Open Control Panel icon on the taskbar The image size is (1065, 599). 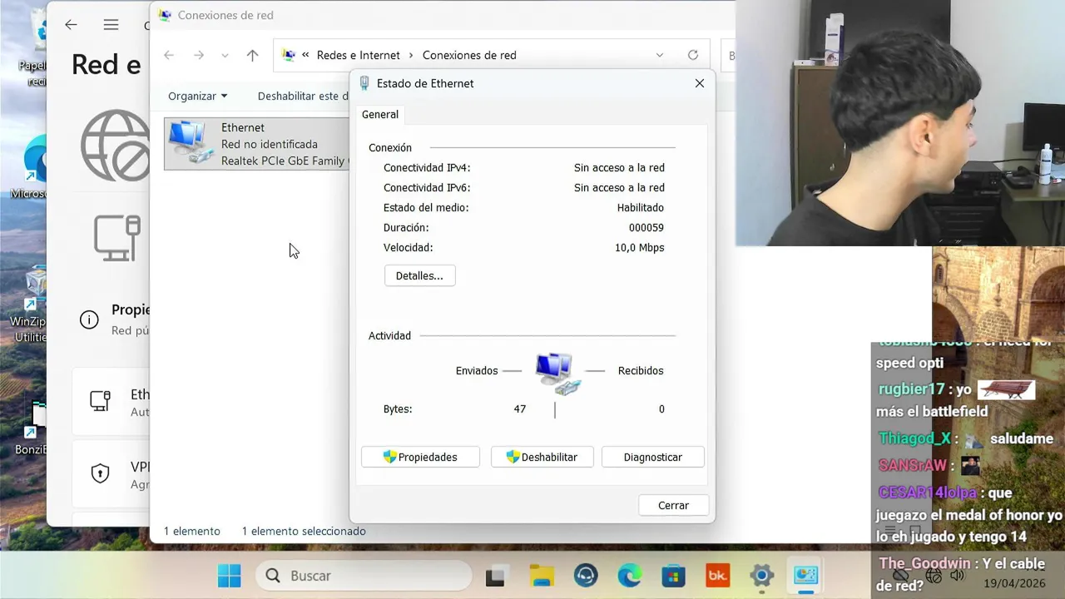point(805,576)
